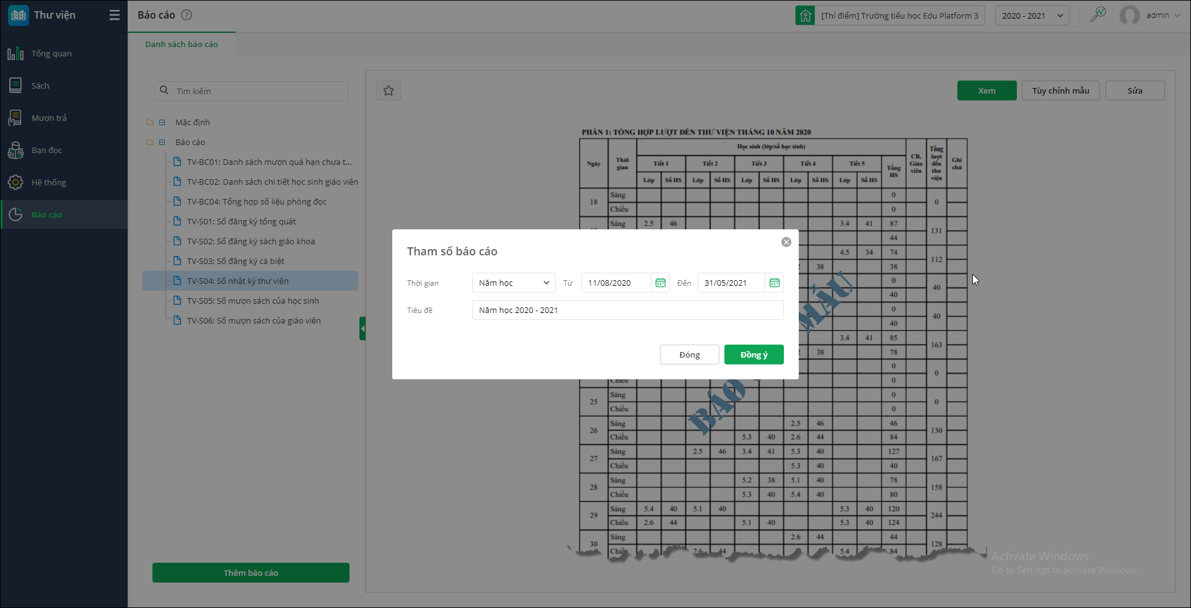
Task: Click the Thư viện title text
Action: click(55, 15)
